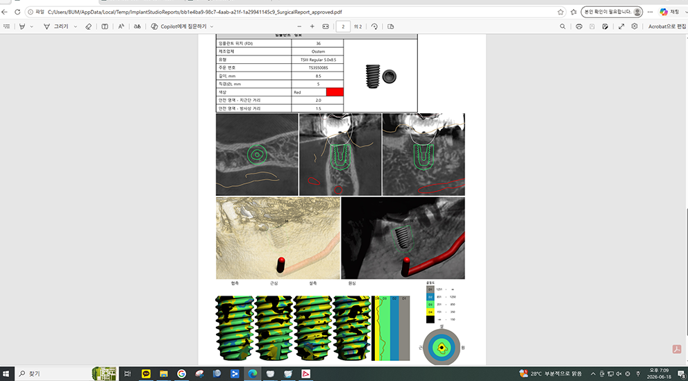Print the PDF document

[579, 26]
